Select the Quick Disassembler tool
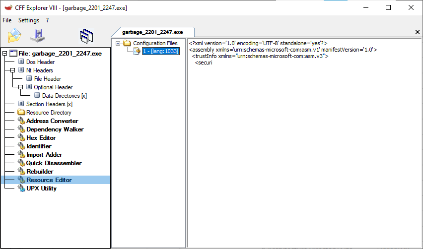This screenshot has width=423, height=249. point(54,163)
